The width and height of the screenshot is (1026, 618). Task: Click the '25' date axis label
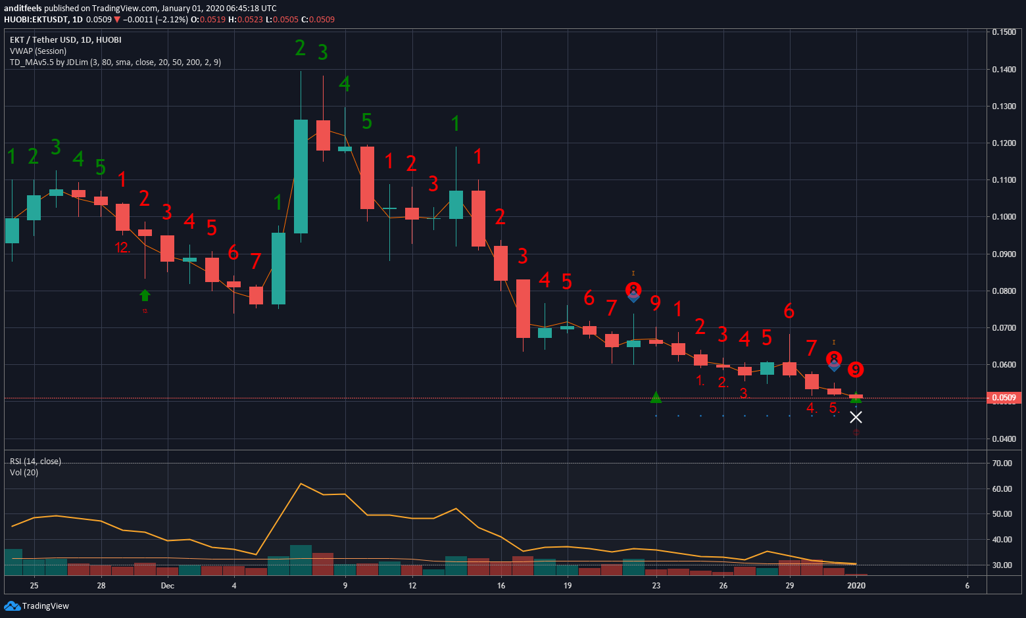[x=34, y=586]
